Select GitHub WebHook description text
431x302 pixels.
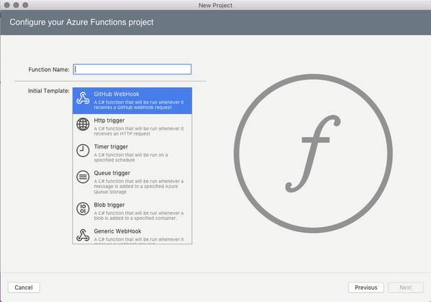tap(139, 105)
